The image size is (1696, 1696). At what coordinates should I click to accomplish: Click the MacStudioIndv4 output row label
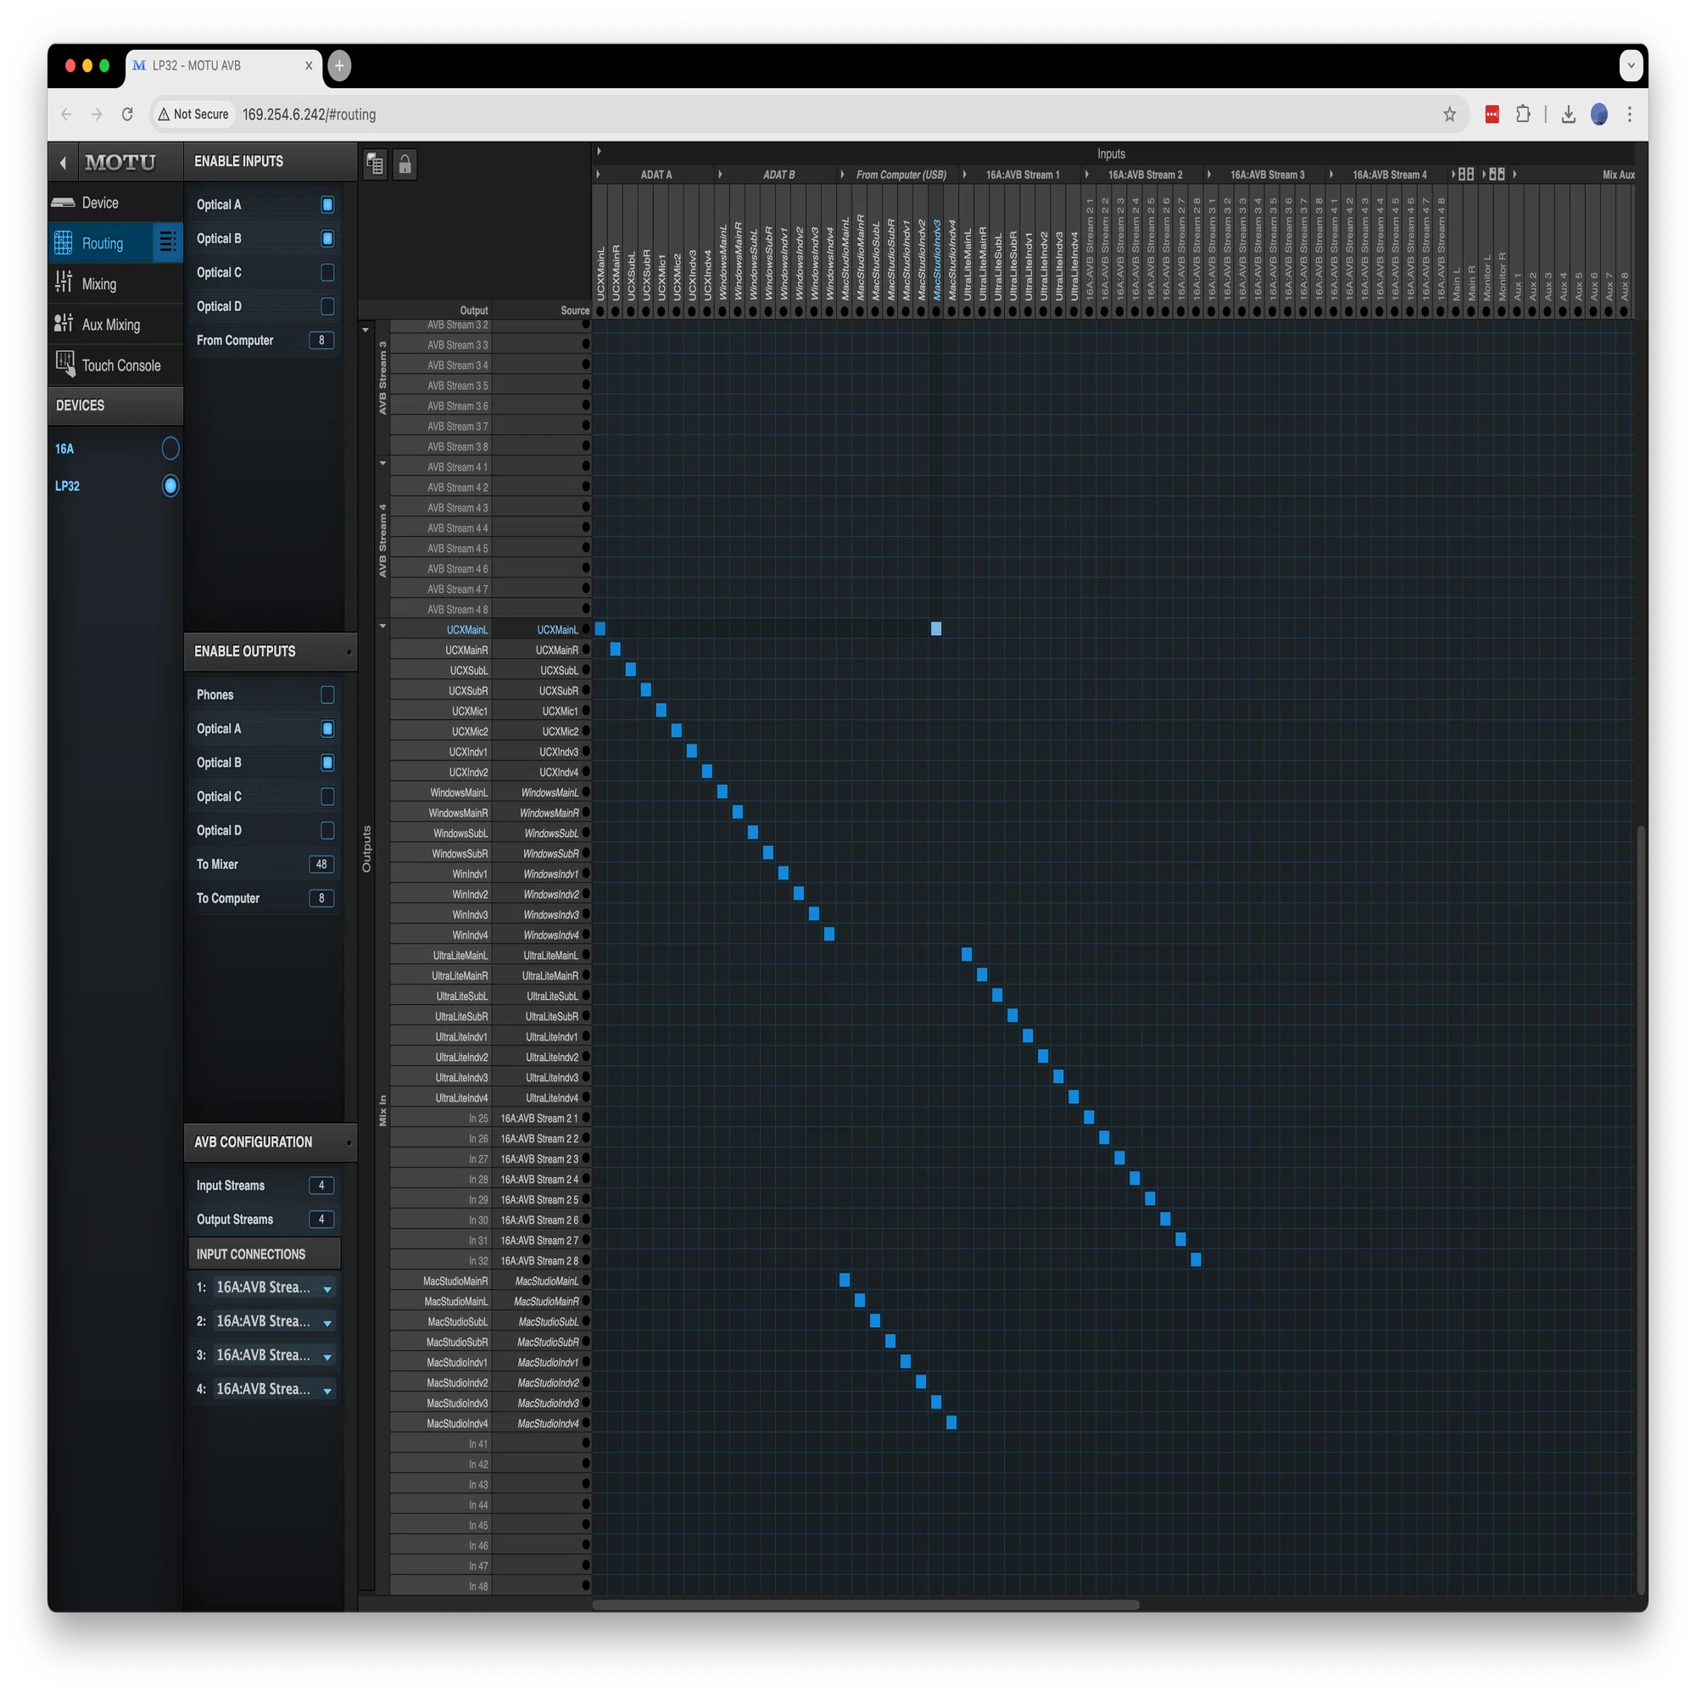tap(457, 1424)
